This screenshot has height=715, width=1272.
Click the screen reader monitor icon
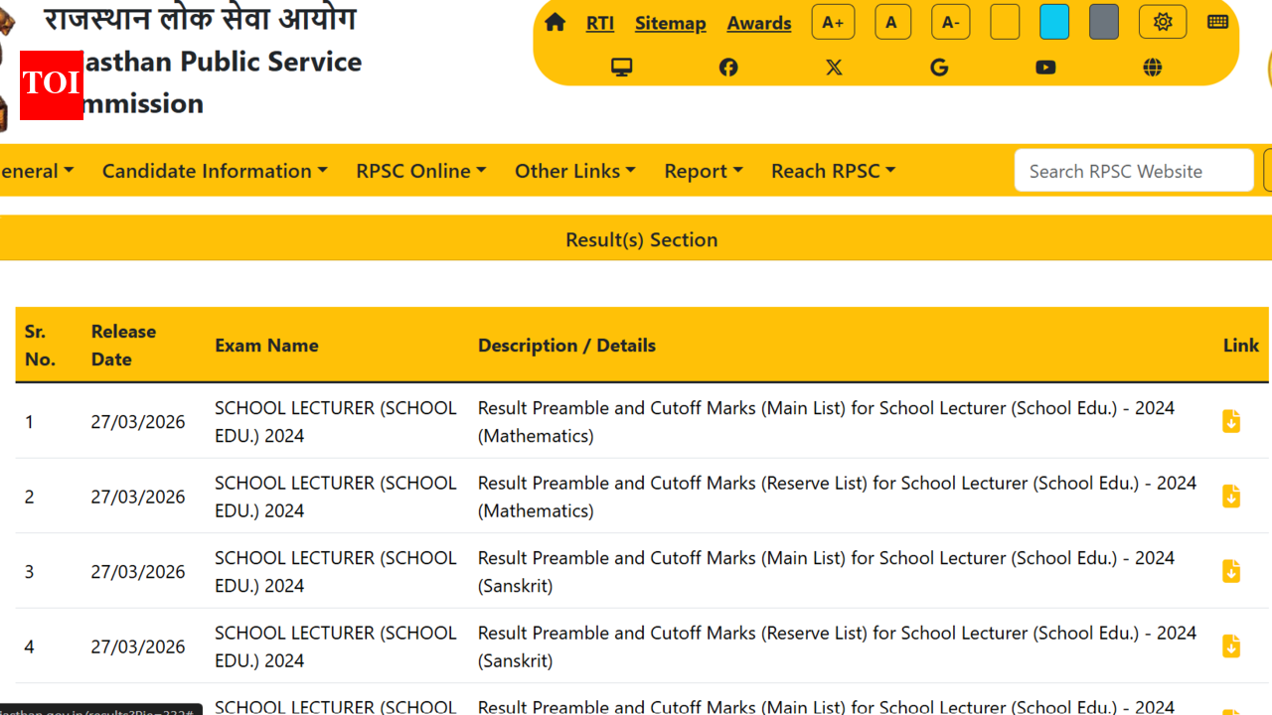pyautogui.click(x=622, y=67)
